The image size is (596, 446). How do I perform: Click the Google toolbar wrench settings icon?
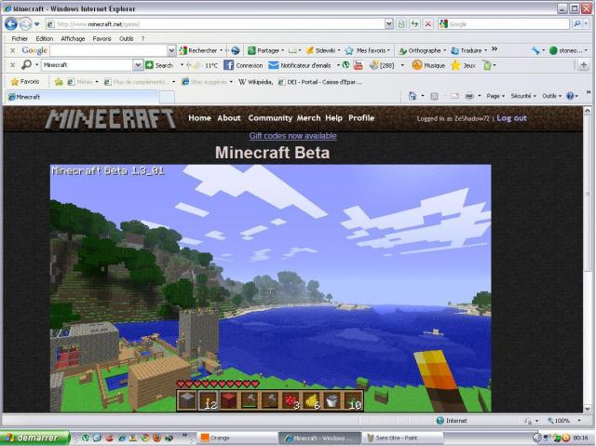coord(535,50)
